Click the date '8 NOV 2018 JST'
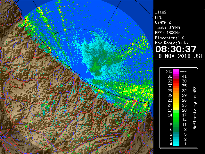205x154 pixels. [181, 56]
